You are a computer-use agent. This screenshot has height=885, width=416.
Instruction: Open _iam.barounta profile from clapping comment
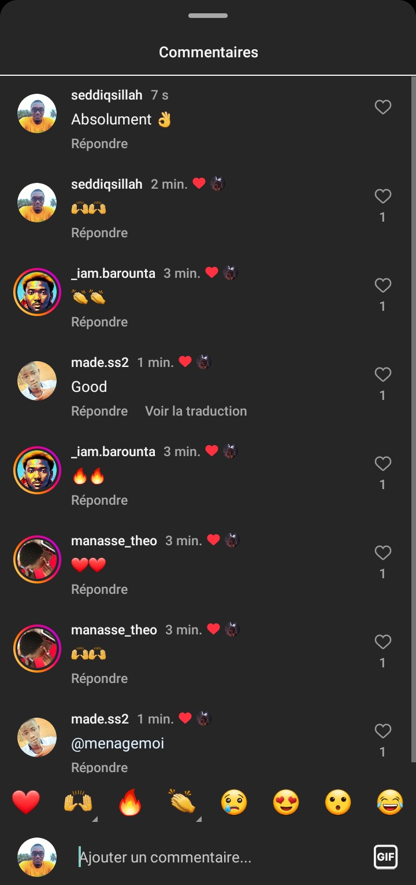click(x=113, y=273)
